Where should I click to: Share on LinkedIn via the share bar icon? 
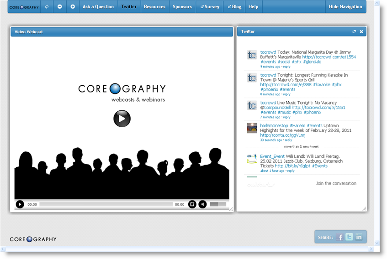click(x=359, y=237)
